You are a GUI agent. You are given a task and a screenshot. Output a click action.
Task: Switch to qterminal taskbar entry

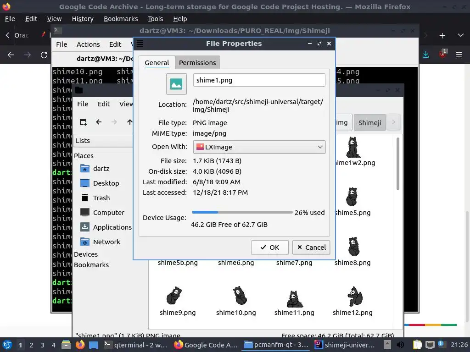(135, 345)
